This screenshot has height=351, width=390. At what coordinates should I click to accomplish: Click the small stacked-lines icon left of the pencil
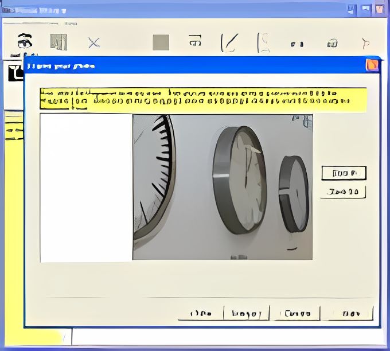195,40
